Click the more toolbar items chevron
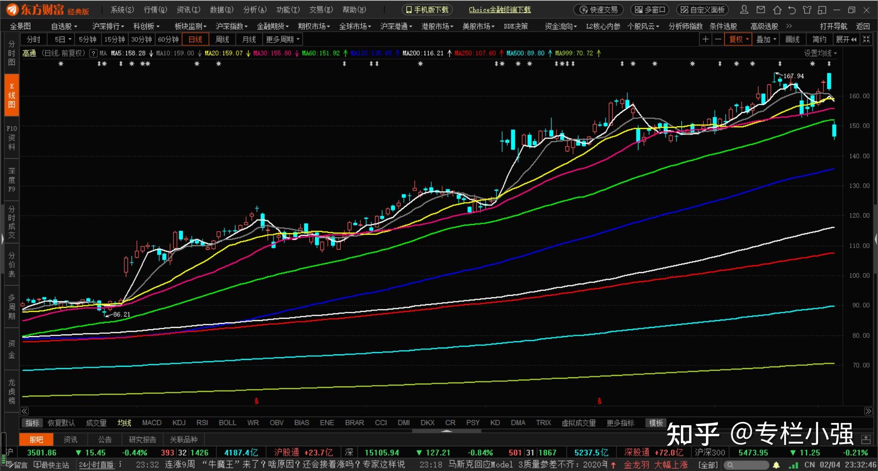 [789, 26]
